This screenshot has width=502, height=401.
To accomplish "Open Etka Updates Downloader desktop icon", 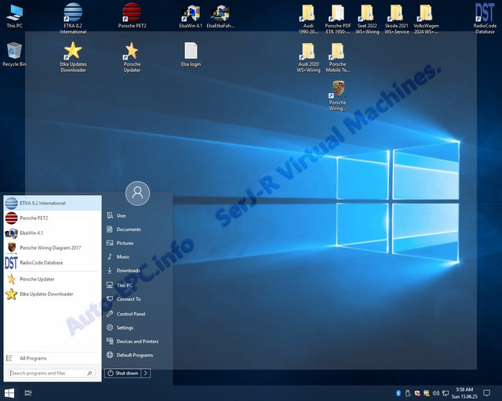I will [x=73, y=57].
